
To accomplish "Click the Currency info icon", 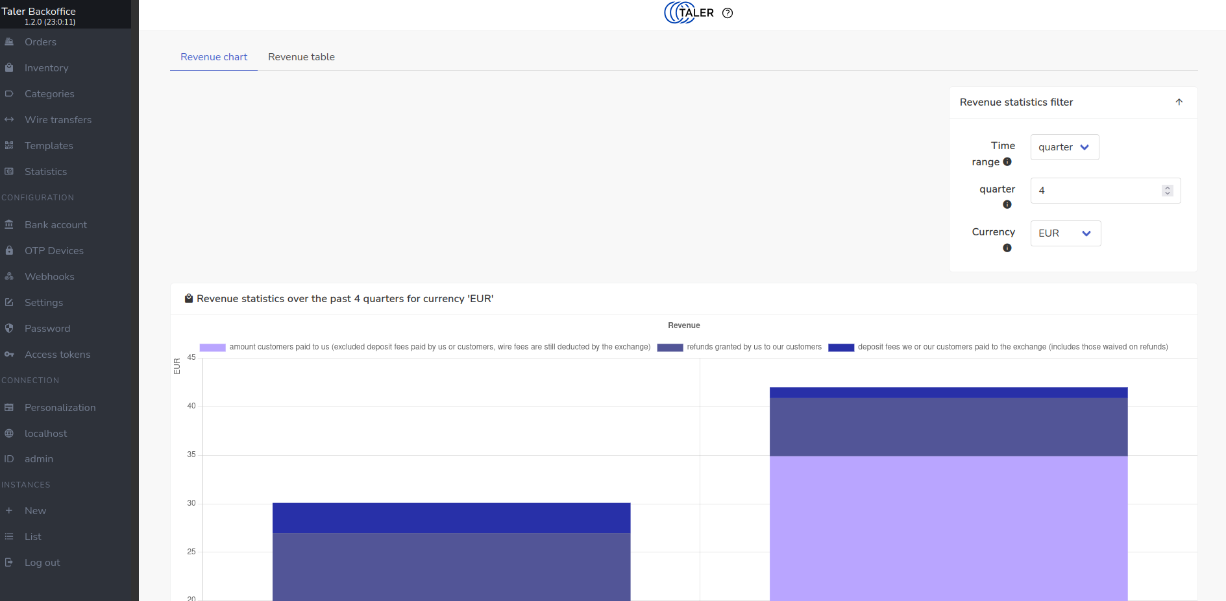I will [1007, 248].
